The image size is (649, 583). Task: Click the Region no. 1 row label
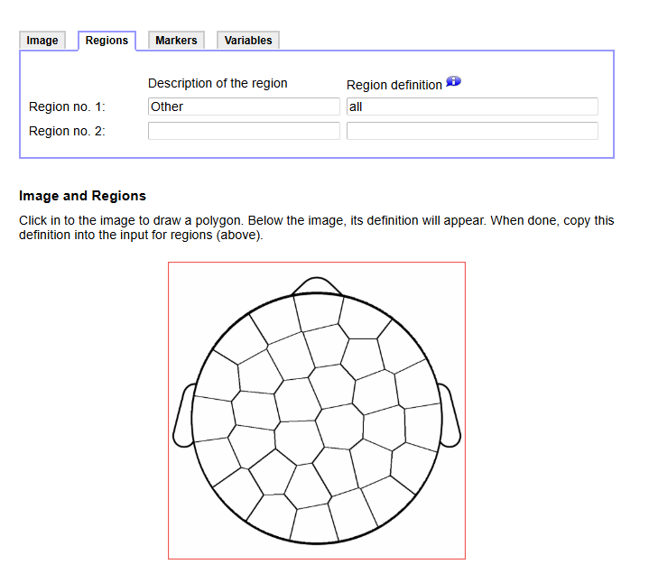pos(67,107)
